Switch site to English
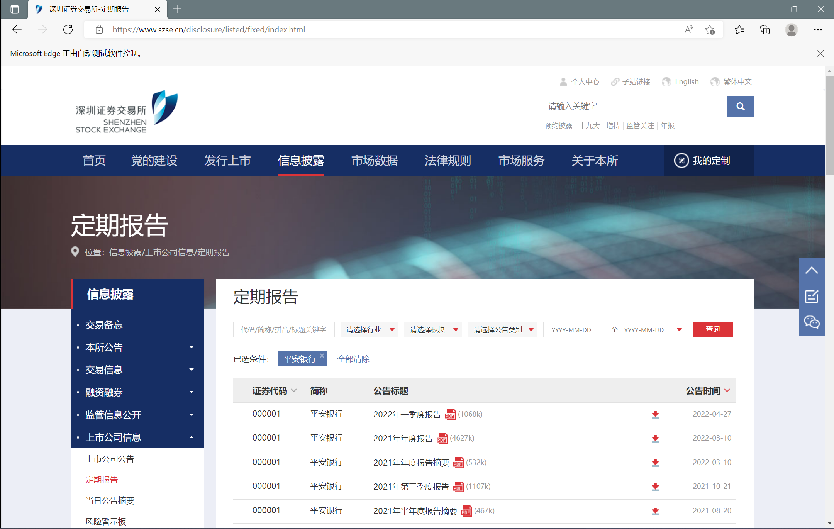This screenshot has width=834, height=529. tap(680, 82)
